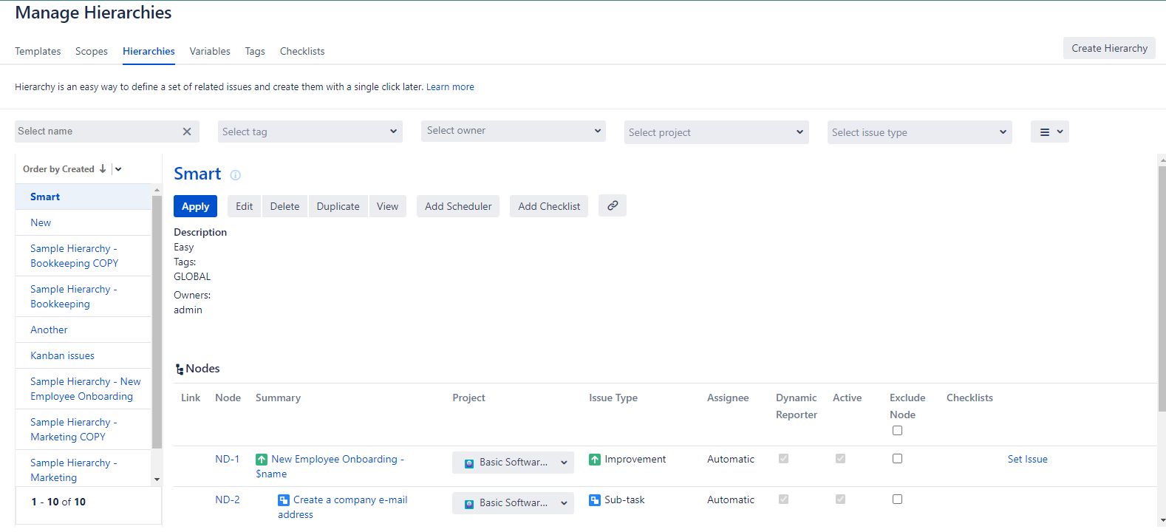Open the ND-1 project Basic Software dropdown
The height and width of the screenshot is (532, 1166).
tap(513, 463)
